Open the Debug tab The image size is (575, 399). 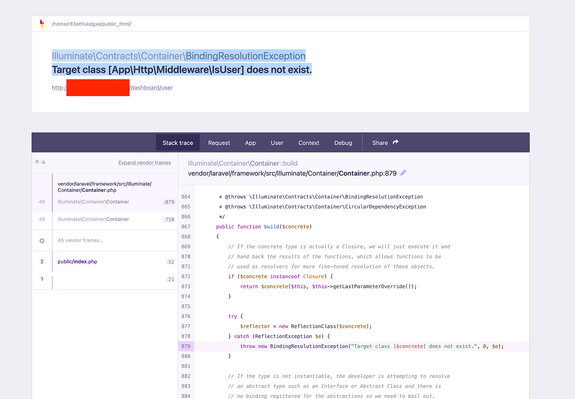pos(343,143)
